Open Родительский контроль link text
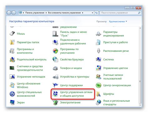The image size is (148, 113). (x=32, y=59)
